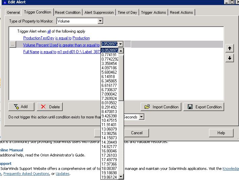Select 17.49779 from the value list
This screenshot has height=181, width=239.
pyautogui.click(x=110, y=160)
